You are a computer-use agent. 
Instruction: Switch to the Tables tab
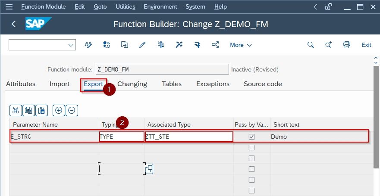[x=172, y=84]
